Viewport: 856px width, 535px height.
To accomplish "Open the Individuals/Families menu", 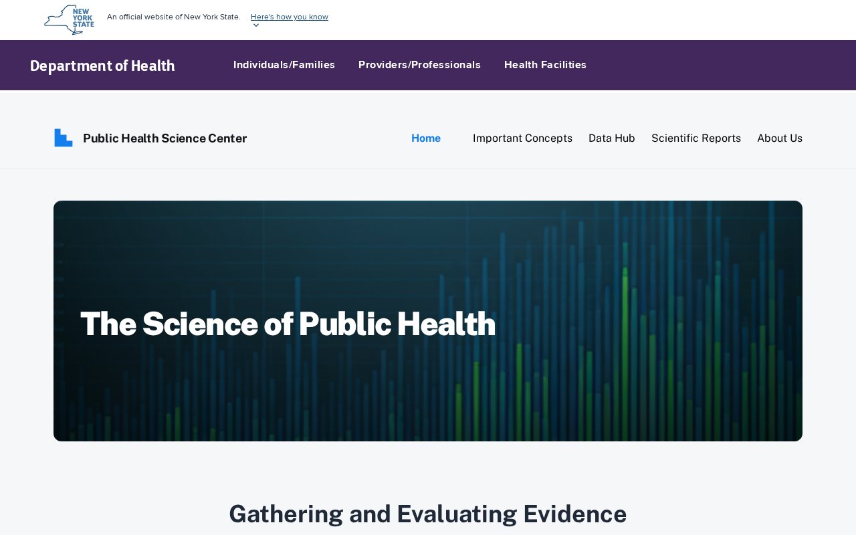I will (284, 65).
